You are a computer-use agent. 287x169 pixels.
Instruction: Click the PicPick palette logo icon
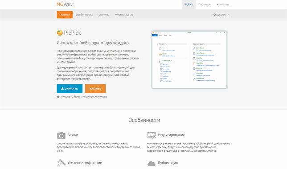[x=60, y=33]
